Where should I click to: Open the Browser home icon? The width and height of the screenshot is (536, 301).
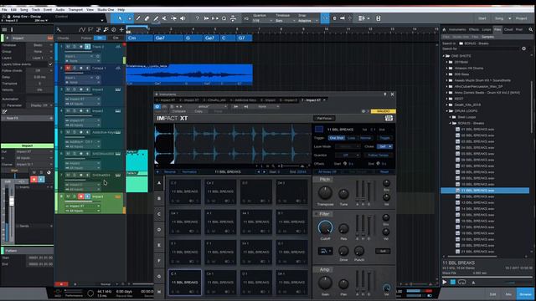445,30
